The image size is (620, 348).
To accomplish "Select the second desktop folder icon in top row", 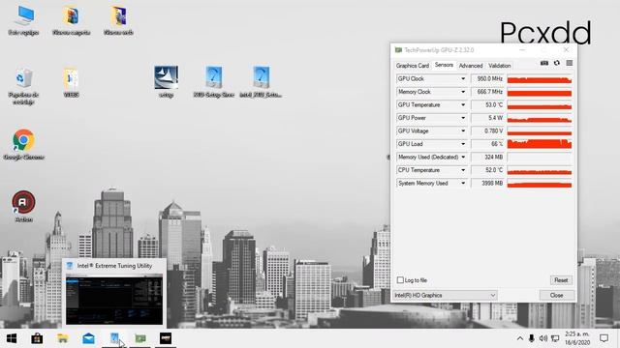I will (71, 20).
